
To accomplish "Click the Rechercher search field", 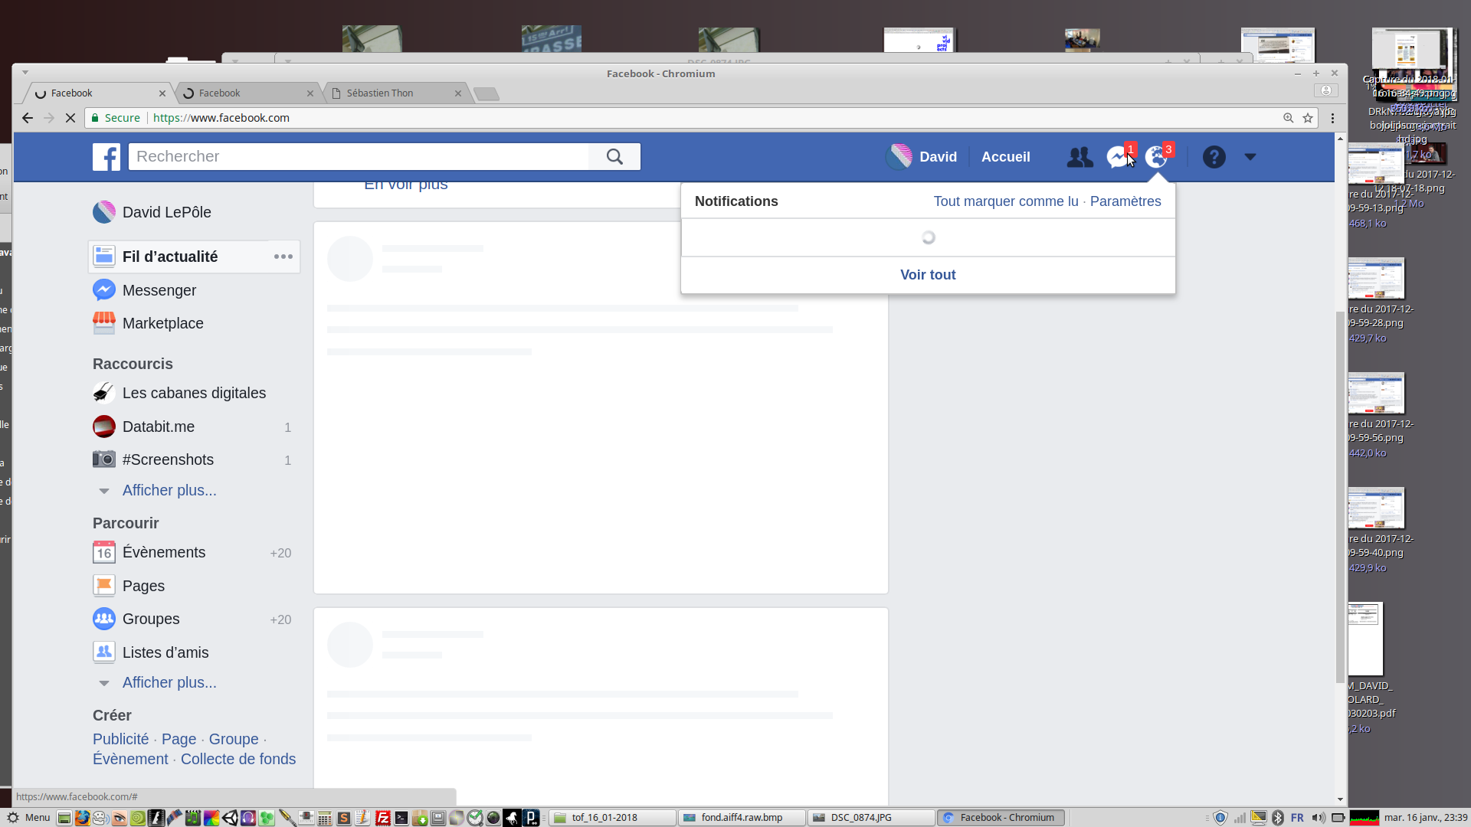I will (x=359, y=157).
